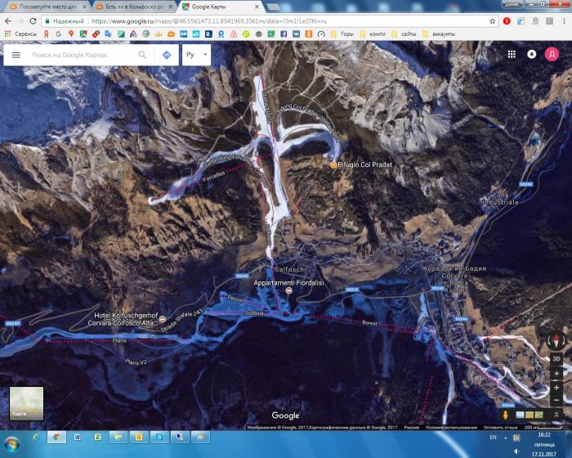Open the Google Maps hamburger menu

point(16,55)
